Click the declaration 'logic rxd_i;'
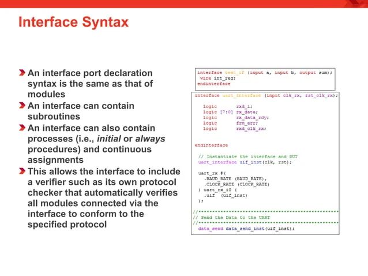Viewport: 368px width, 276px height. [227, 106]
